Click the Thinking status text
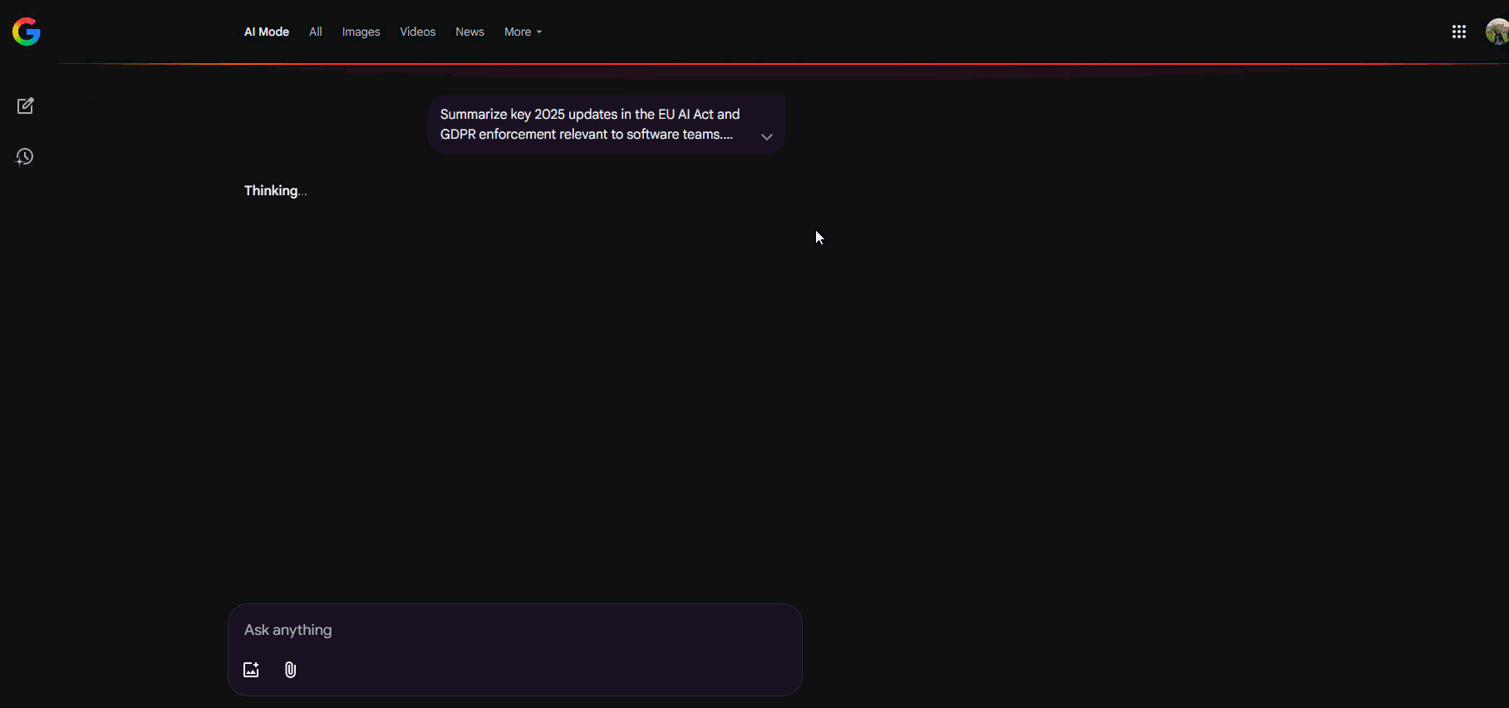This screenshot has height=708, width=1509. (271, 190)
